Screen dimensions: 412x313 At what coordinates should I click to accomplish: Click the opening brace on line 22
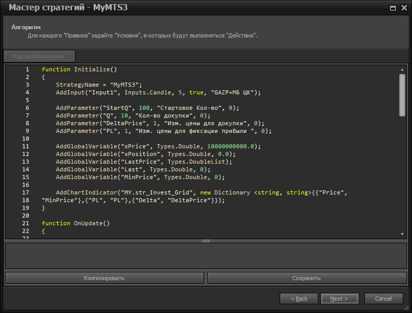tap(43, 231)
